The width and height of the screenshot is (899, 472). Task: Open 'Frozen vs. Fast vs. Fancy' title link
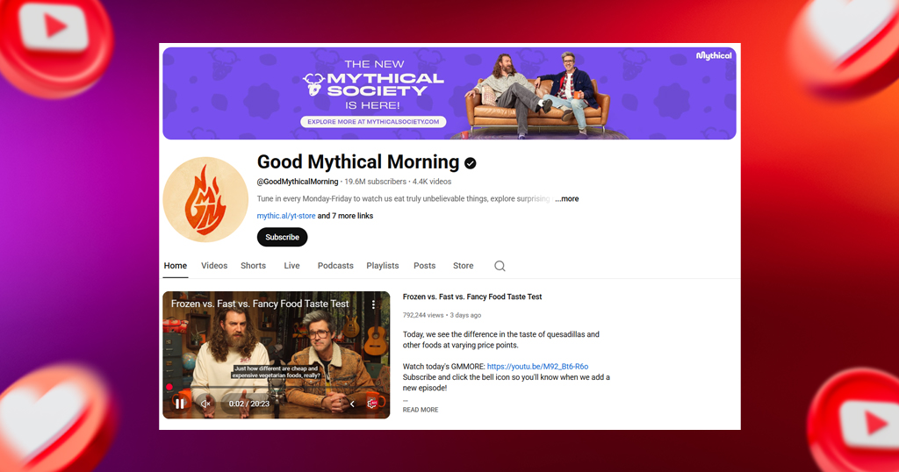coord(472,297)
